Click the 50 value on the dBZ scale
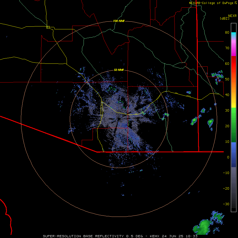 [x=227, y=79]
